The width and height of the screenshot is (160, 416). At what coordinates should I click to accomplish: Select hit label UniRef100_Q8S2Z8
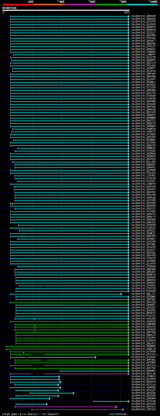pos(143,302)
